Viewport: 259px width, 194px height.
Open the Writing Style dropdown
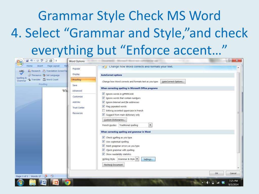137,159
